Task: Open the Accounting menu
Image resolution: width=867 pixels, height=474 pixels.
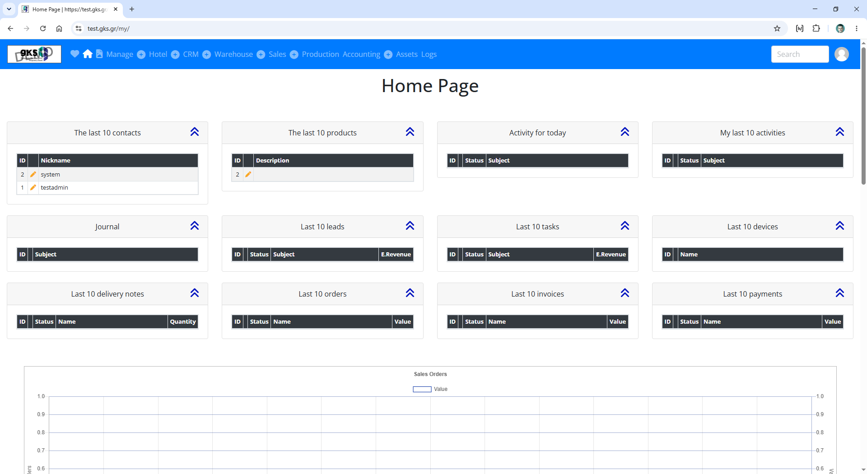Action: [x=361, y=54]
